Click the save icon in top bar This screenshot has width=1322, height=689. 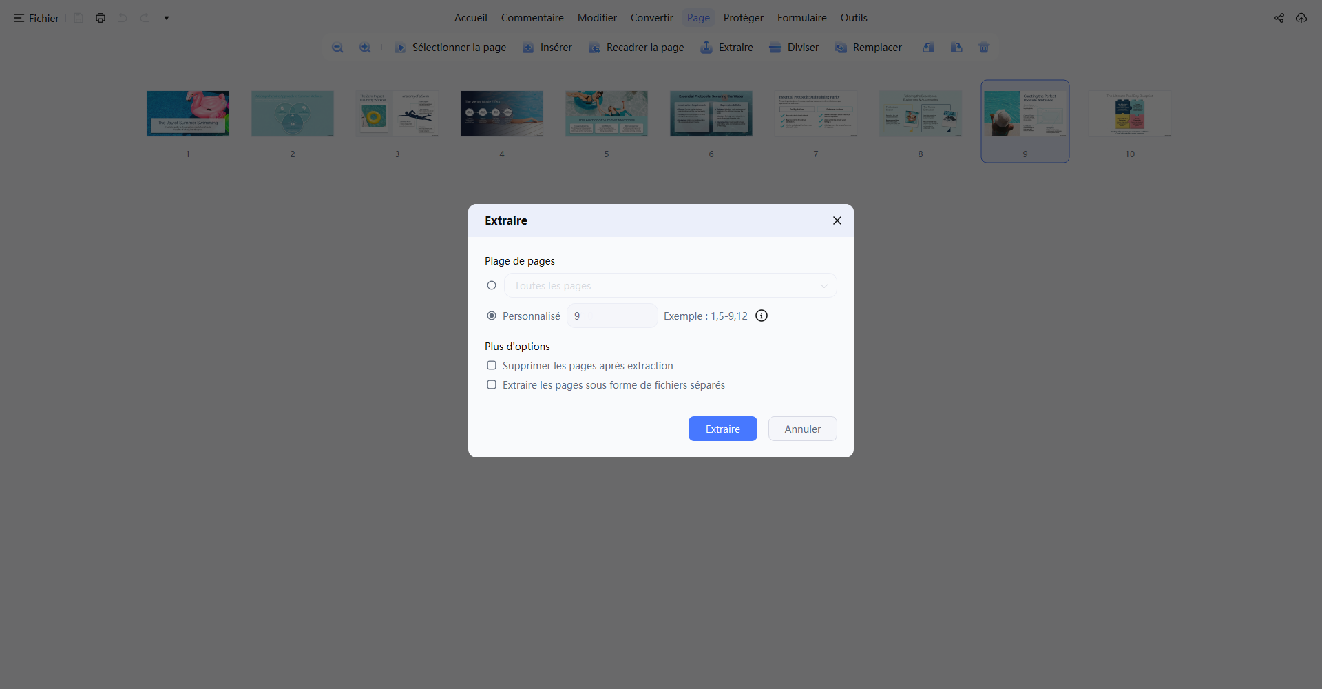(x=78, y=18)
